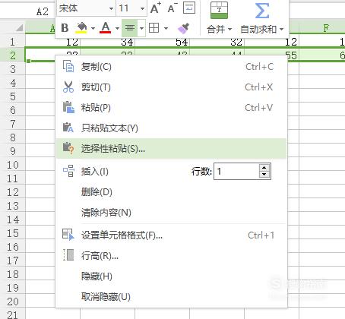Open font color dropdown arrow
The height and width of the screenshot is (319, 345).
point(117,28)
